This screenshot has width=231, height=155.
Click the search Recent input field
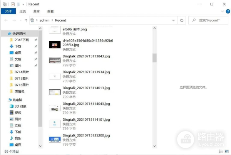208,20
